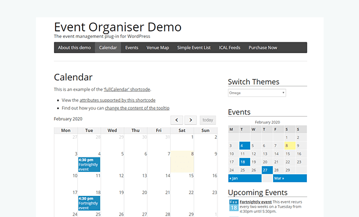The width and height of the screenshot is (359, 217).
Task: Open About this demo menu item
Action: coord(75,48)
